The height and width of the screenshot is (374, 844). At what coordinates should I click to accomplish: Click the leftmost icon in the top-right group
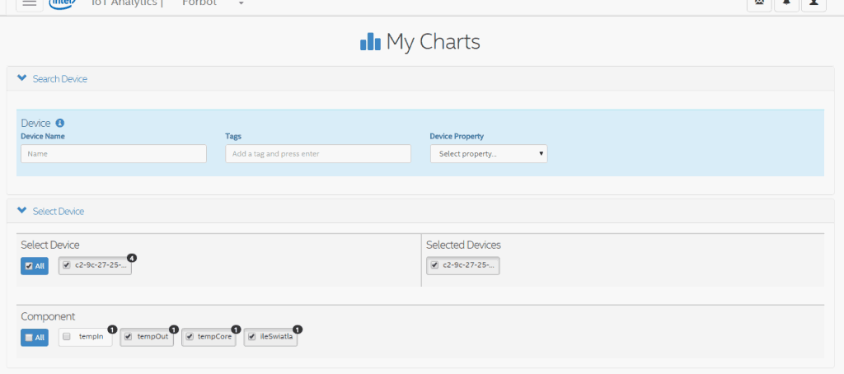point(759,3)
